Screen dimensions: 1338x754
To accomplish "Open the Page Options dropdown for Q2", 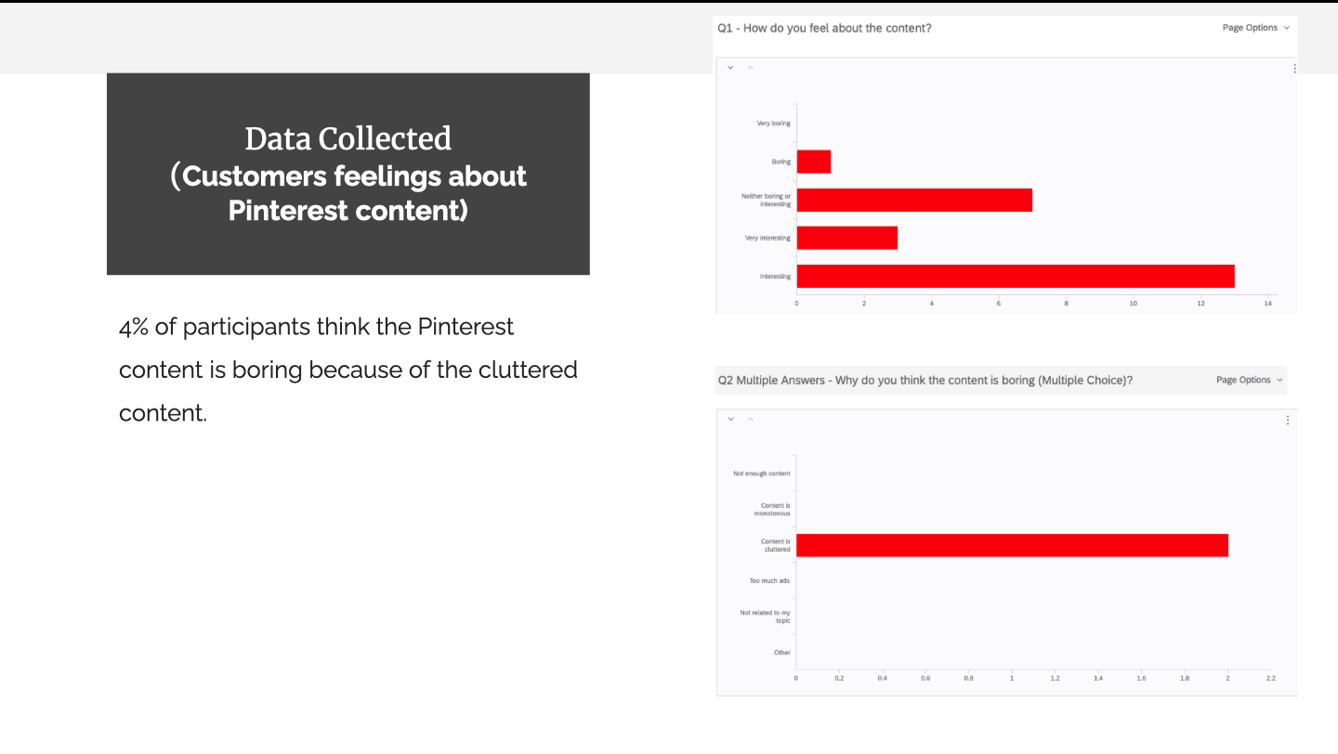I will pyautogui.click(x=1250, y=380).
